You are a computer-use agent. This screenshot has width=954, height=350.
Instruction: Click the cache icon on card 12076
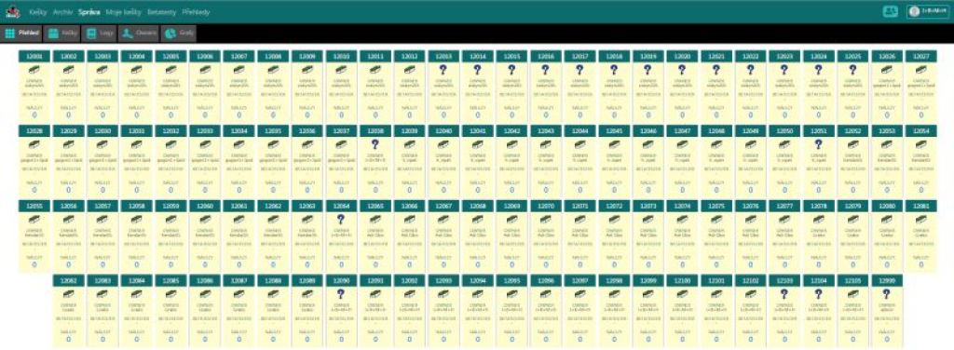750,220
